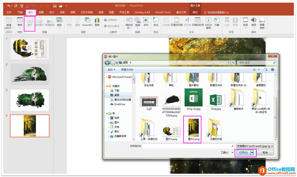
Task: Collapse the 库 libraries tree node
Action: [x=107, y=113]
